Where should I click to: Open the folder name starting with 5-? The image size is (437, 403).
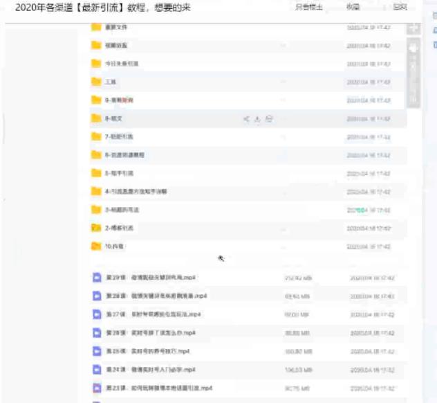[x=119, y=173]
